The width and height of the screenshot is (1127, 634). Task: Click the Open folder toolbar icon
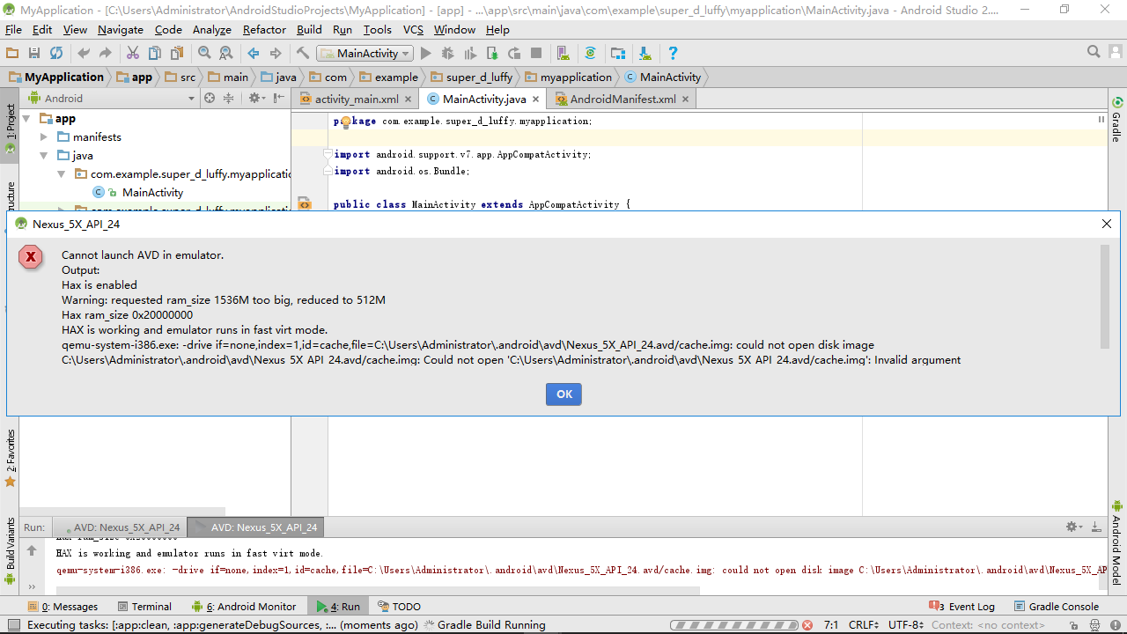[12, 54]
